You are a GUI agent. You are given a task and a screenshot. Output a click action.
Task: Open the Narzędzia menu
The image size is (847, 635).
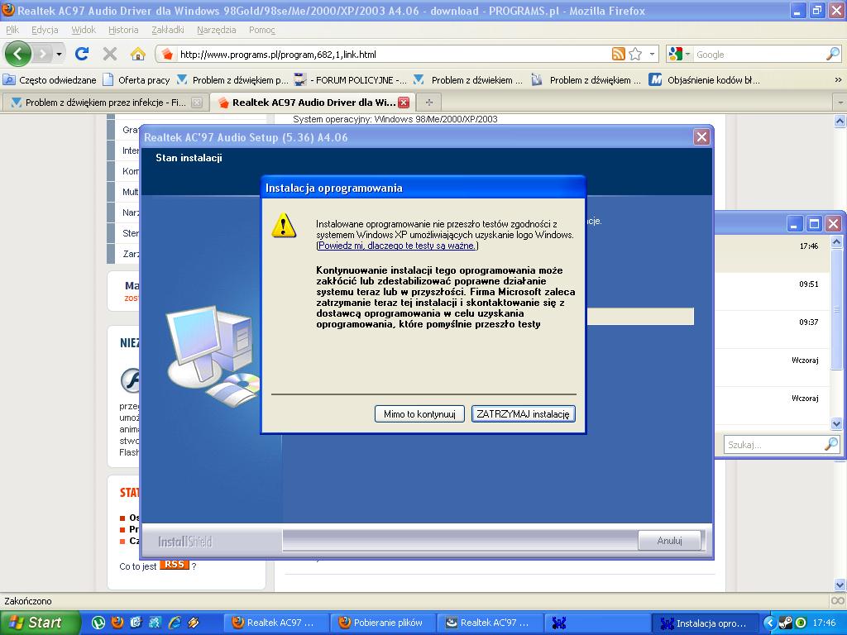[x=216, y=30]
